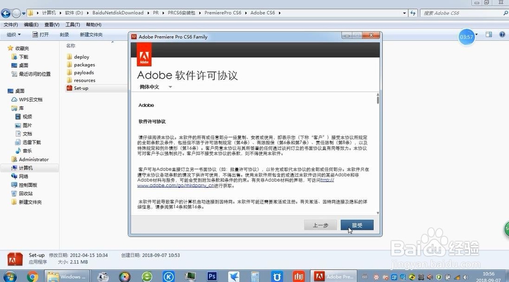Screen dimensions: 509x282
Task: Click the taskbar clock showing 10:56
Action: [489, 276]
